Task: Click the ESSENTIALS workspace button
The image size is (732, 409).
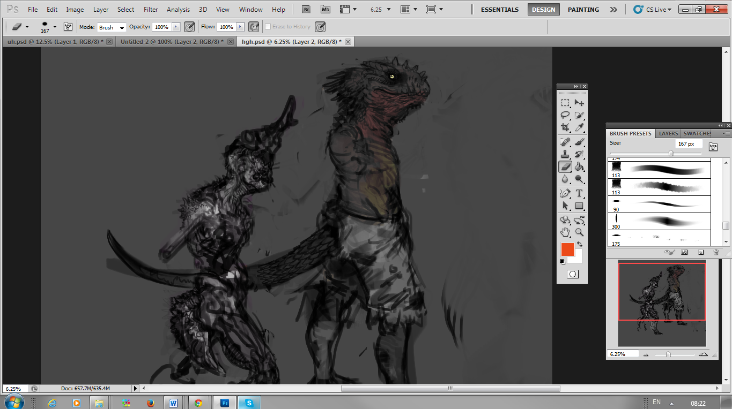Action: [x=500, y=10]
